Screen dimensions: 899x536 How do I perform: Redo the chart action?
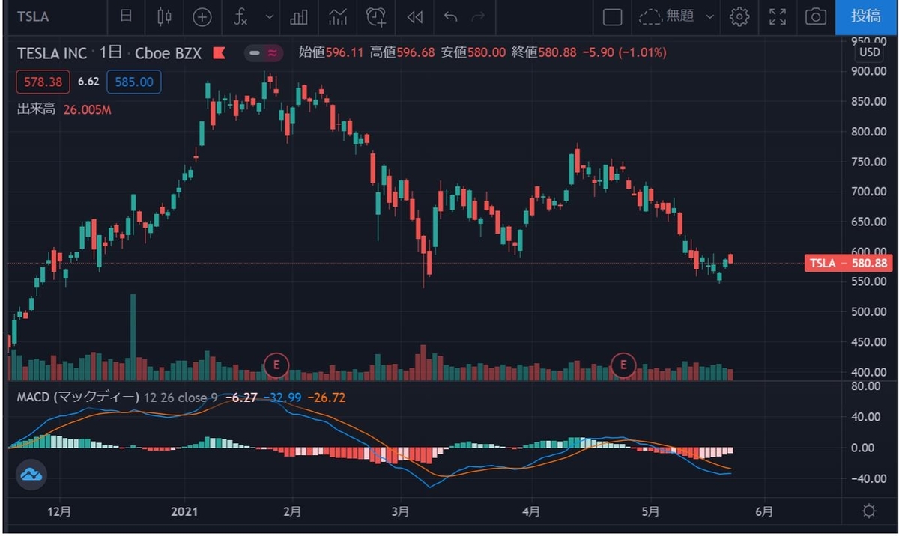(478, 16)
